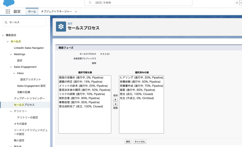Click the 保存 button
This screenshot has width=242, height=147.
128,141
